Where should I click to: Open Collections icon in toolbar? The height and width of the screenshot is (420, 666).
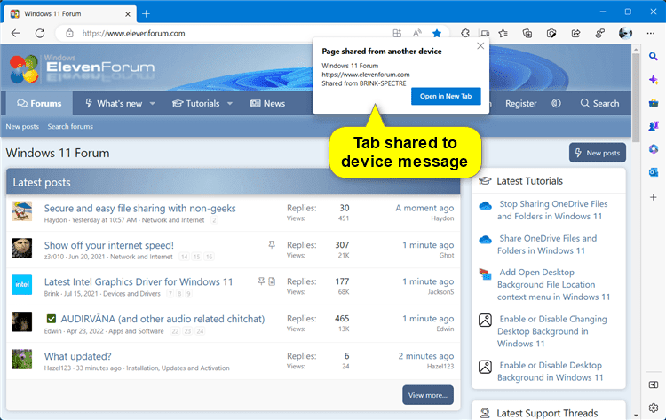[527, 33]
